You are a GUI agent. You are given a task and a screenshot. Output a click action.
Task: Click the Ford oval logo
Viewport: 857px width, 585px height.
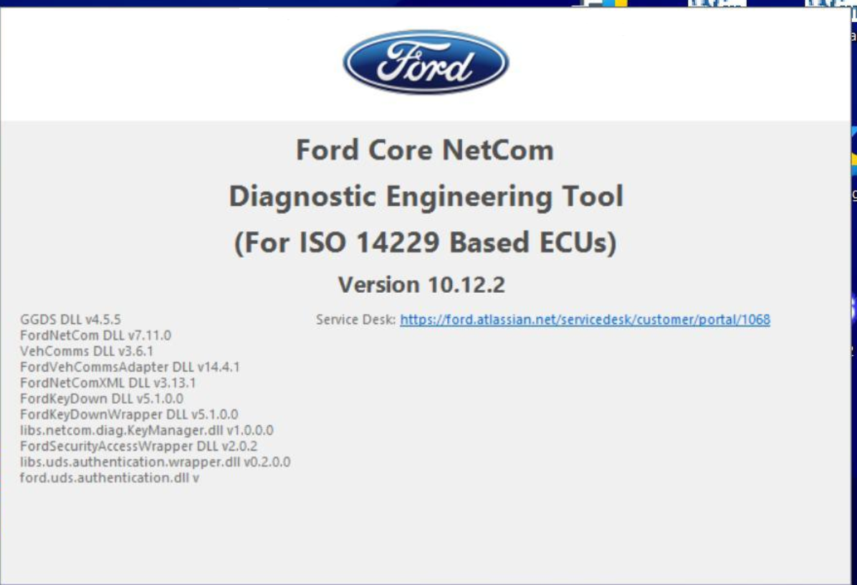pyautogui.click(x=426, y=62)
